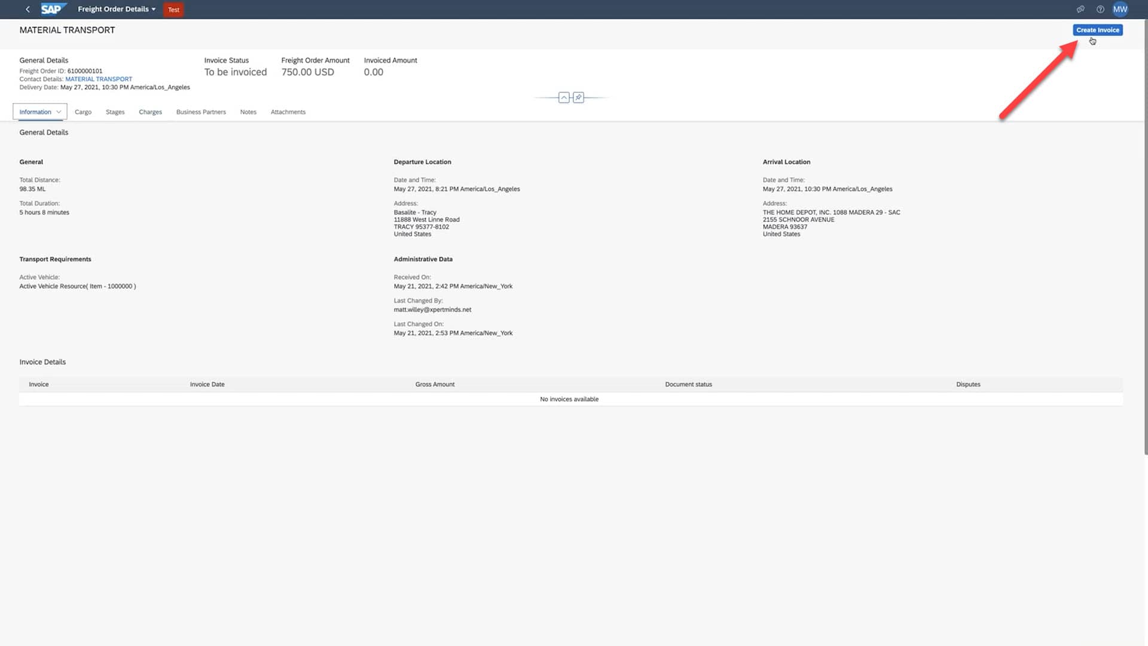Click the Active Vehicle Resource item text
1148x646 pixels.
coord(78,287)
